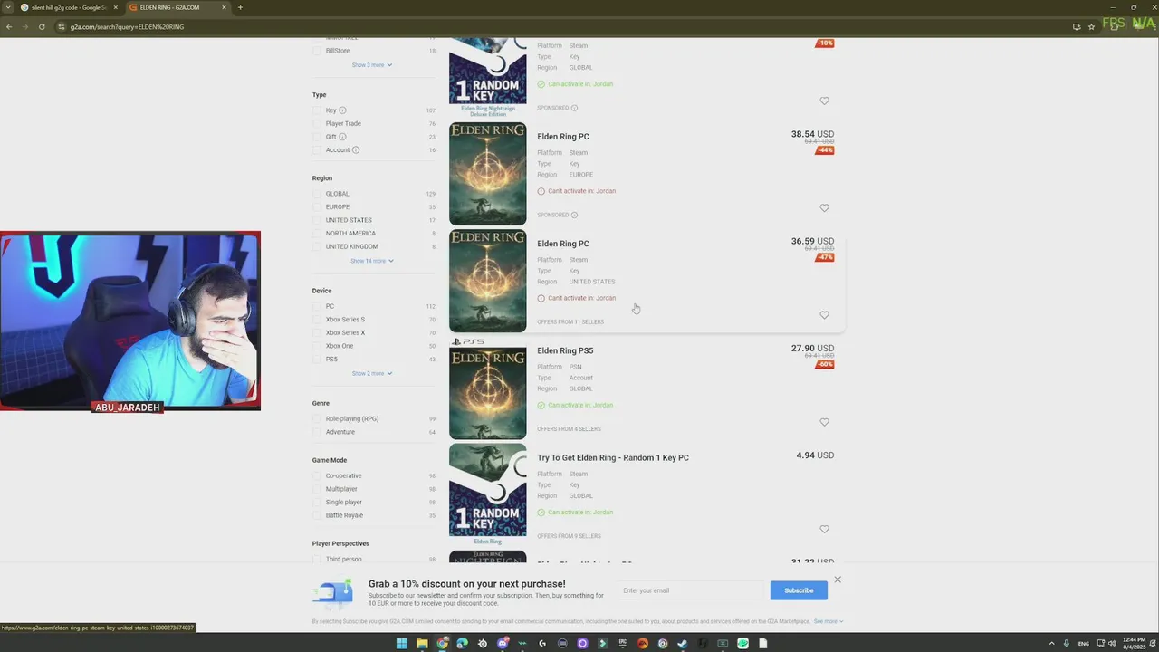Expand Show 14 more regions
The image size is (1159, 652).
pyautogui.click(x=372, y=261)
